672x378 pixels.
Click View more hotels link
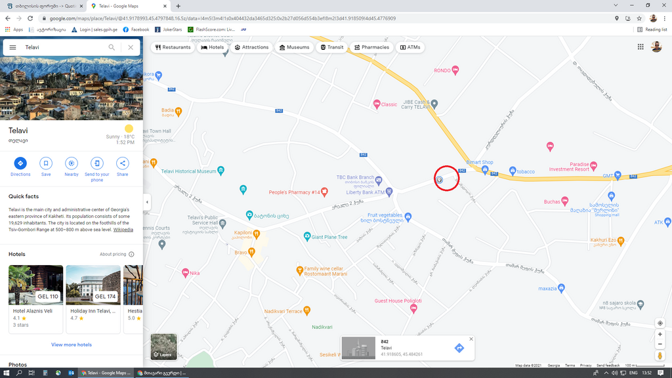71,345
